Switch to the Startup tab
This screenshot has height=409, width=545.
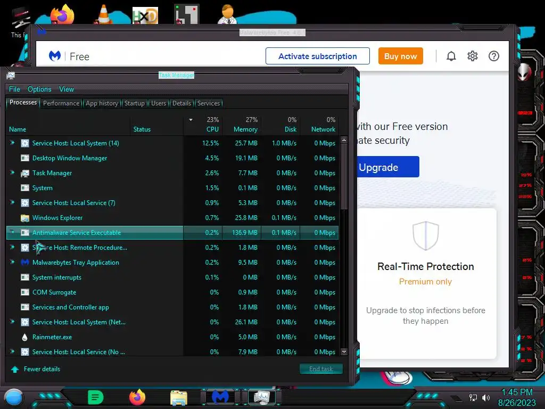tap(135, 103)
